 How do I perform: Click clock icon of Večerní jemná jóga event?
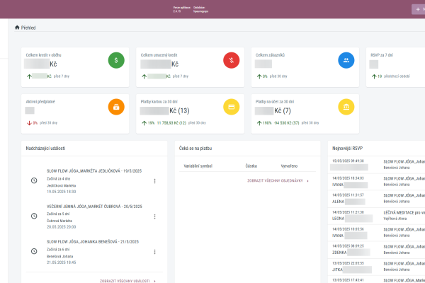(34, 216)
